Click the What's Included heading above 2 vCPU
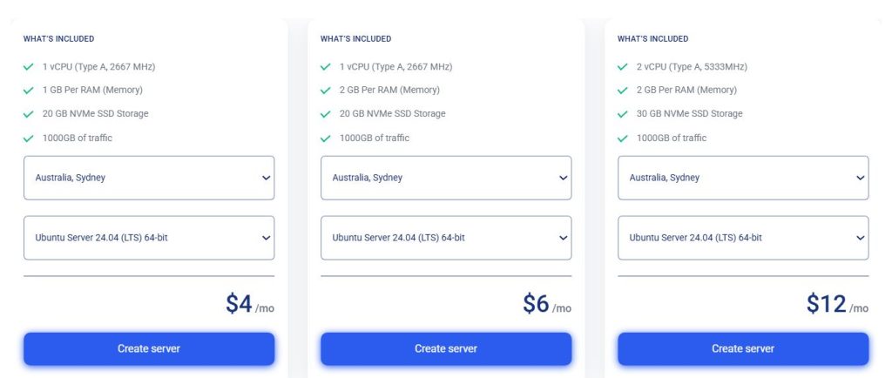 [652, 39]
